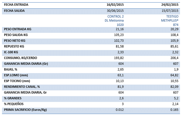The height and width of the screenshot is (116, 182).
Task: Select the 105,23 peso salida value
Action: pos(119,35)
